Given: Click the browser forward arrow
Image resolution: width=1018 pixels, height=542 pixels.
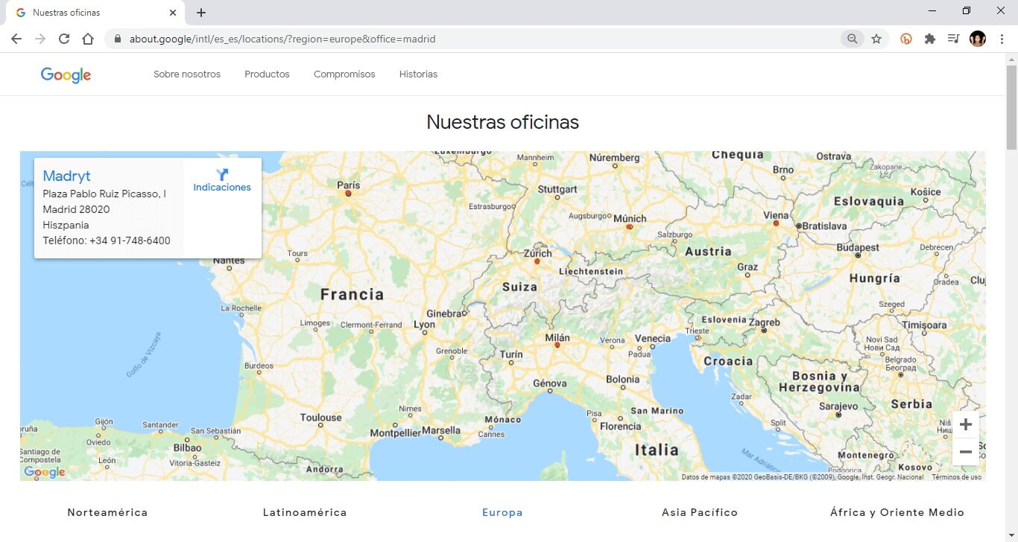Looking at the screenshot, I should click(x=40, y=39).
